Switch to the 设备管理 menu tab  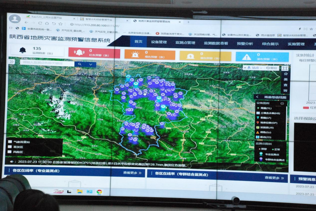159,42
